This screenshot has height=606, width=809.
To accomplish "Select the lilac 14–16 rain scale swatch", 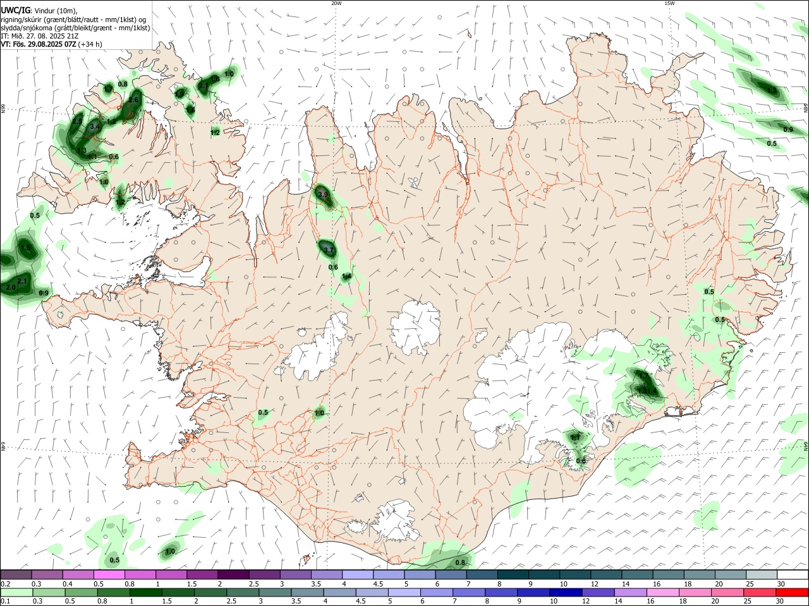I will point(631,593).
